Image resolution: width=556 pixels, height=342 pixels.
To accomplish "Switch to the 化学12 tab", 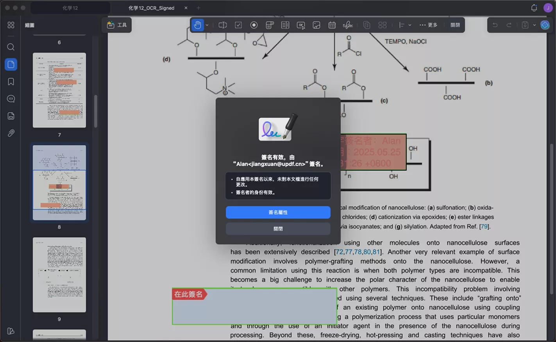I will pyautogui.click(x=70, y=8).
